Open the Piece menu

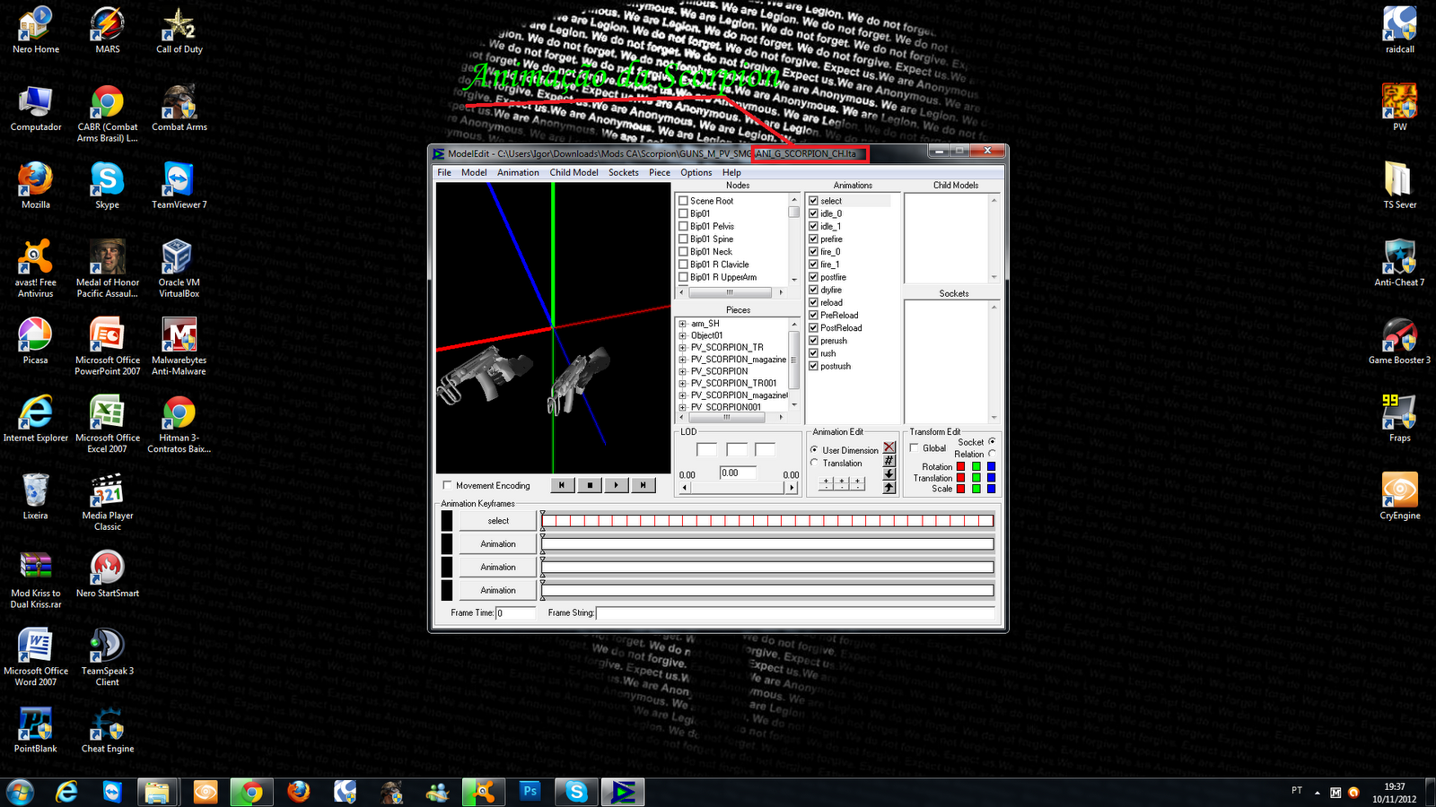pos(660,172)
